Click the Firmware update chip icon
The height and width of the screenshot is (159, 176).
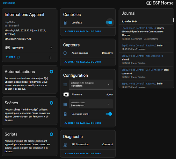point(66,94)
